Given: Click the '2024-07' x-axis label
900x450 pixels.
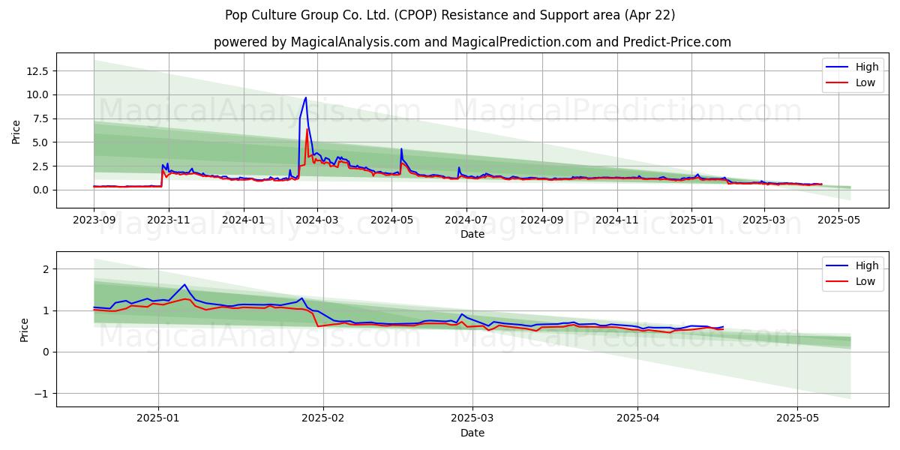Looking at the screenshot, I should point(466,220).
